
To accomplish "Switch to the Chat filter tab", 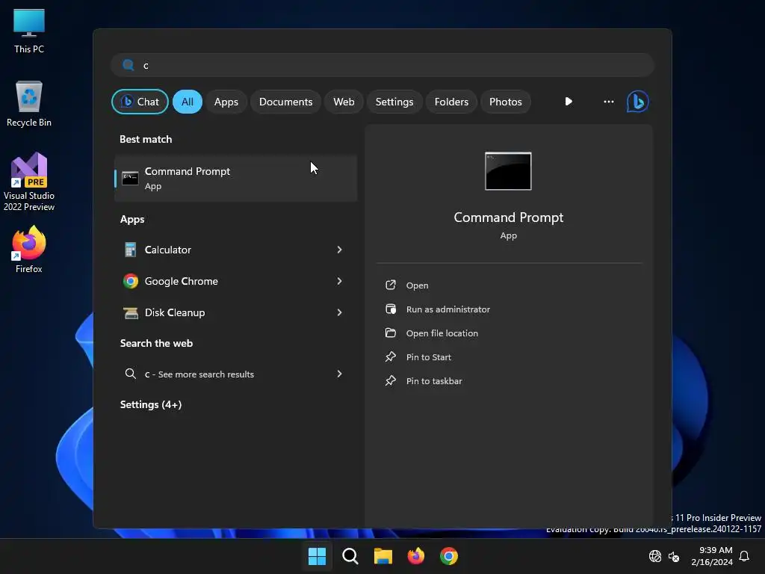I will (x=140, y=102).
